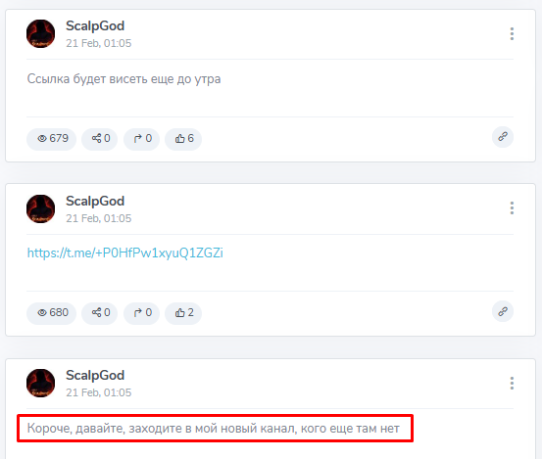
Task: Click the 21 Feb timestamp on link post
Action: [x=99, y=218]
